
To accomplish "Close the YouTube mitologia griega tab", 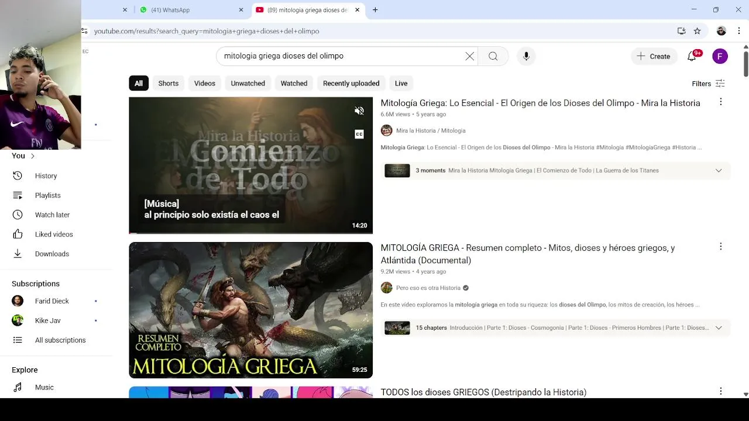I will click(x=357, y=10).
